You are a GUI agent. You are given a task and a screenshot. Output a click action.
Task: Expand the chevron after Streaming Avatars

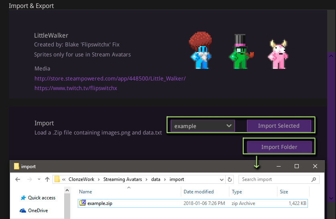[x=147, y=179]
